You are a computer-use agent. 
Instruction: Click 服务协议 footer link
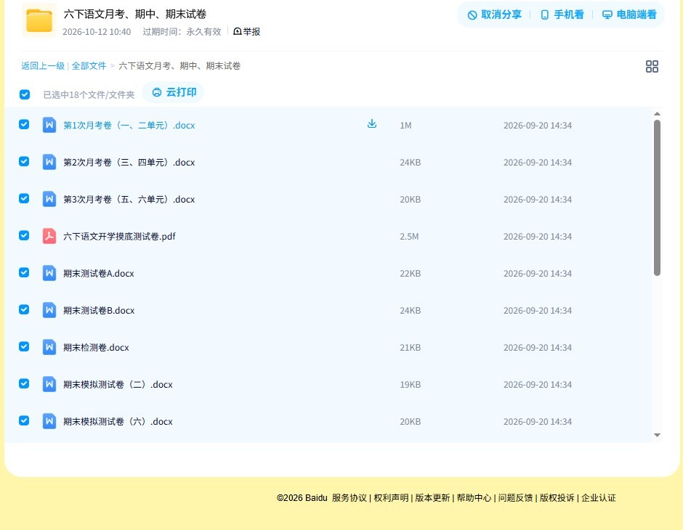coord(349,498)
